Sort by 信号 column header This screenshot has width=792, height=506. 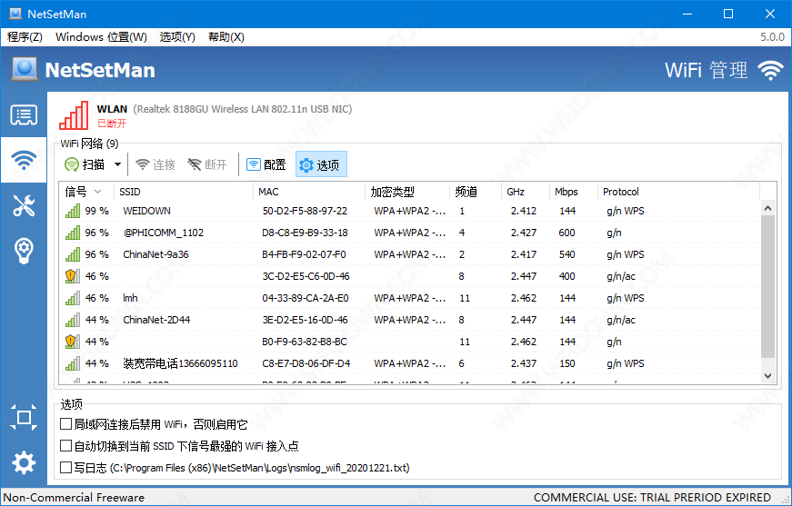pos(86,192)
